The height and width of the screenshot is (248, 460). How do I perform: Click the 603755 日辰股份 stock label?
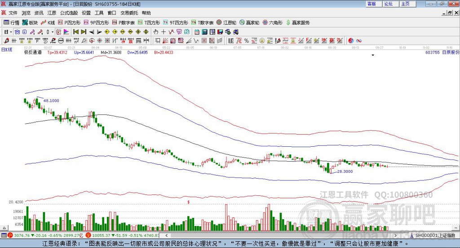click(x=442, y=52)
